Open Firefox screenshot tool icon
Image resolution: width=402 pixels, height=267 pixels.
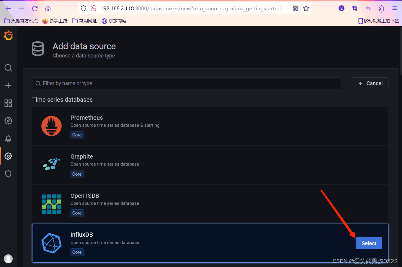tap(355, 8)
